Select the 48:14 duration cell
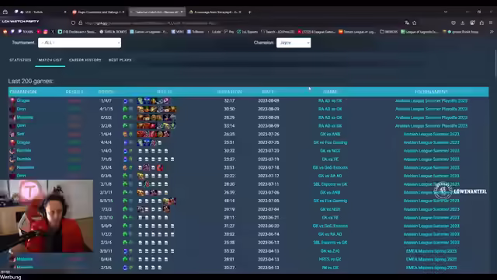Viewport: 497px width, 280px height. [229, 201]
